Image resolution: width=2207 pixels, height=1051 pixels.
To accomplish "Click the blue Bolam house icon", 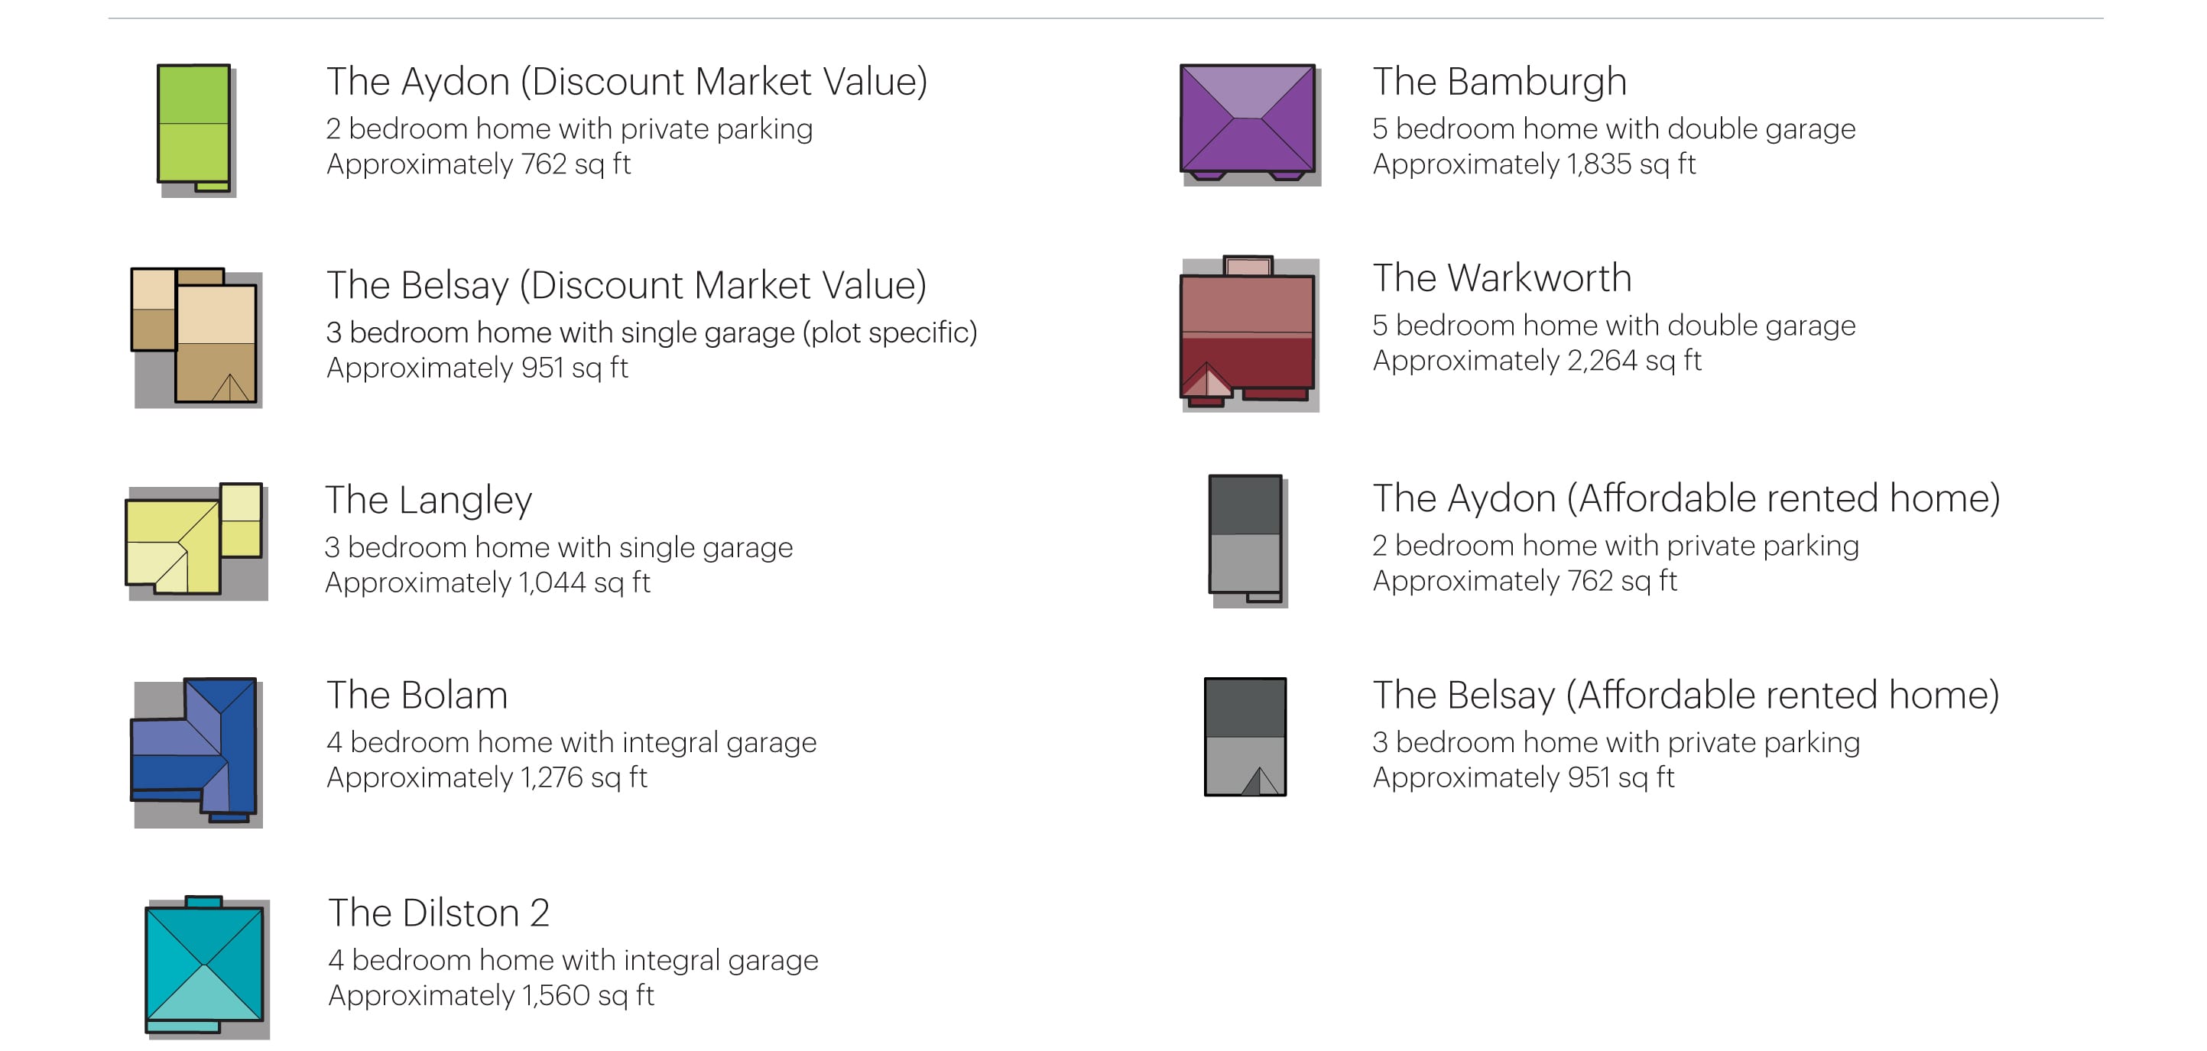I will tap(196, 750).
